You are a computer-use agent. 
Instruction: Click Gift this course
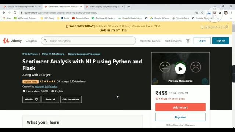(x=71, y=99)
